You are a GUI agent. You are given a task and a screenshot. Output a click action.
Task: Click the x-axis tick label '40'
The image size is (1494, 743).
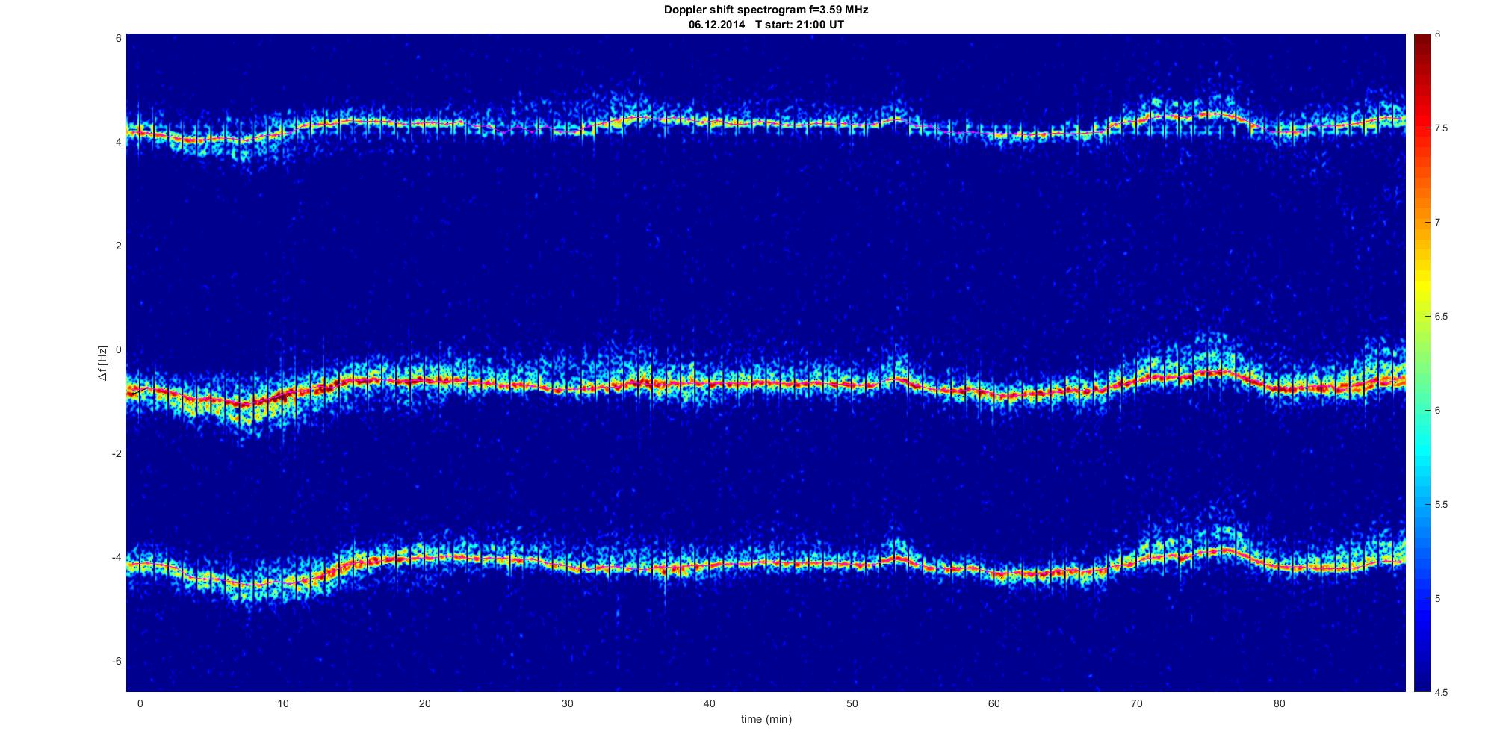coord(710,703)
